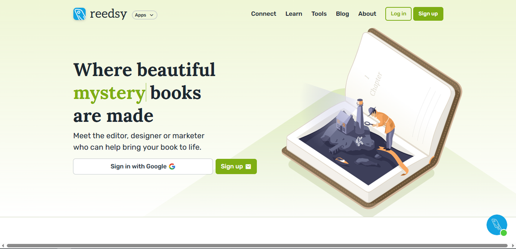Click the left scrollbar arrow
Viewport: 516px width, 249px height.
coord(3,245)
